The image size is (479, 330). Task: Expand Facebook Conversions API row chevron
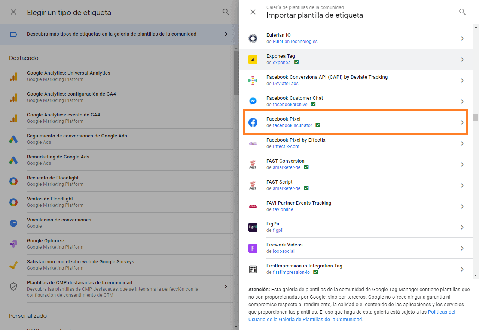tap(462, 81)
